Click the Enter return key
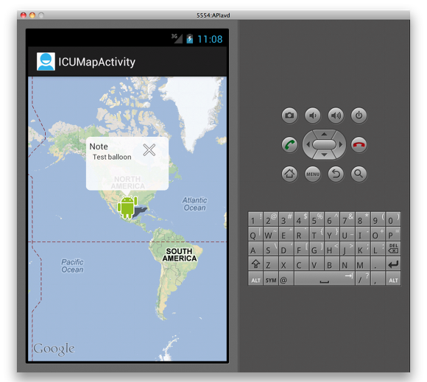This screenshot has height=382, width=427. pos(394,263)
